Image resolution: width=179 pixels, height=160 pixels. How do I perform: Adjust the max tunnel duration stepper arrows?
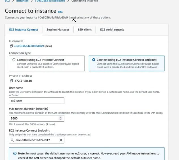point(60,118)
